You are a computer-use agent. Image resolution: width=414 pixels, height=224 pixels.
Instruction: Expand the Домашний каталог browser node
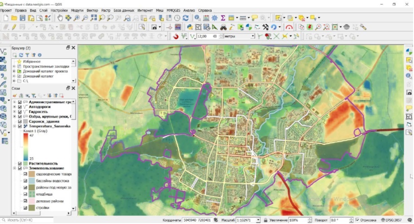point(14,76)
